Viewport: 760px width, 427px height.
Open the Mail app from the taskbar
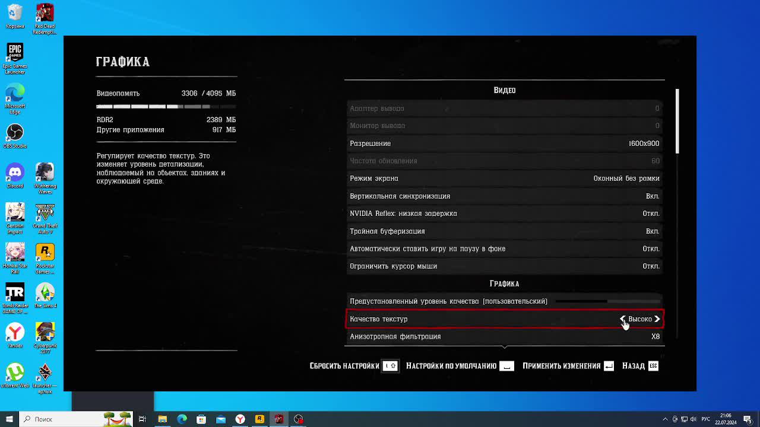221,419
